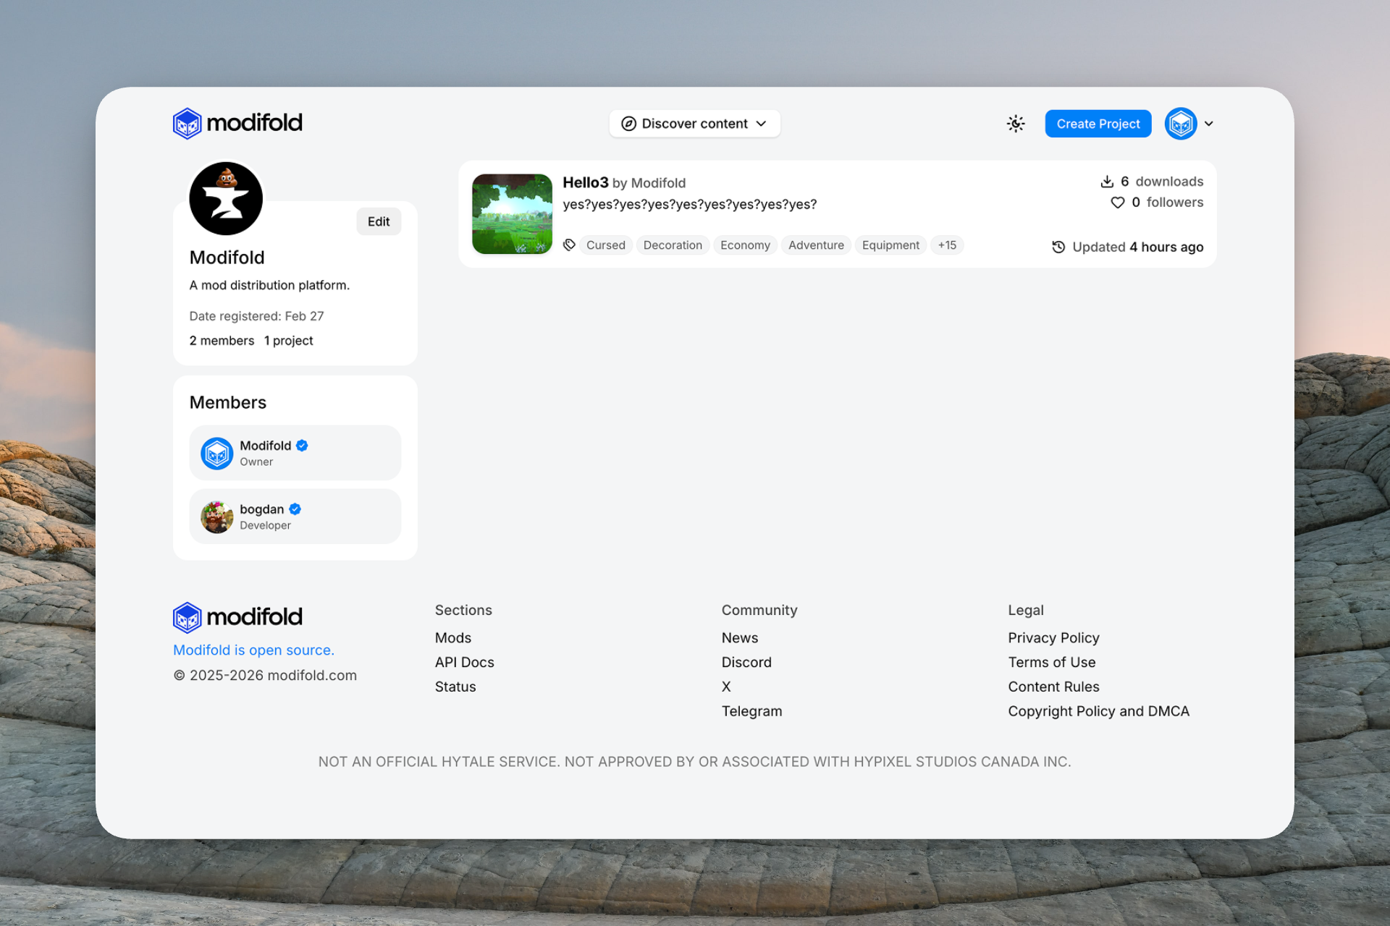Click the verified badge next to bogdan
Screen dimensions: 1390x926
pos(294,509)
